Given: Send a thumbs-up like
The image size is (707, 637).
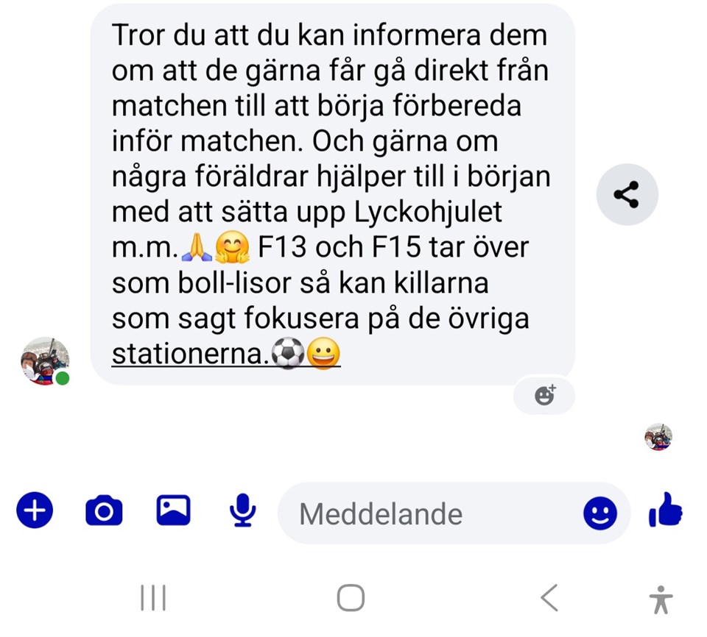Looking at the screenshot, I should click(666, 510).
